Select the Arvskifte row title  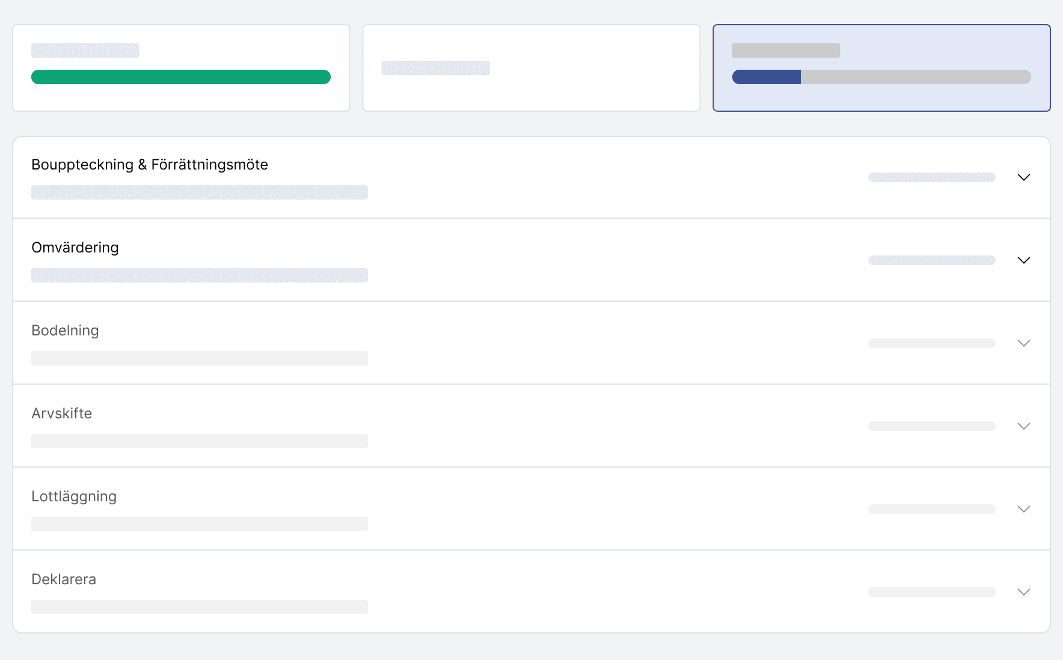click(x=61, y=414)
